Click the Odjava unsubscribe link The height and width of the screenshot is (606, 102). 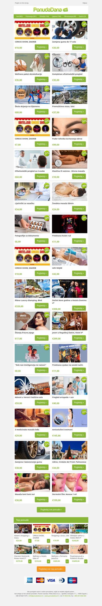85,3
